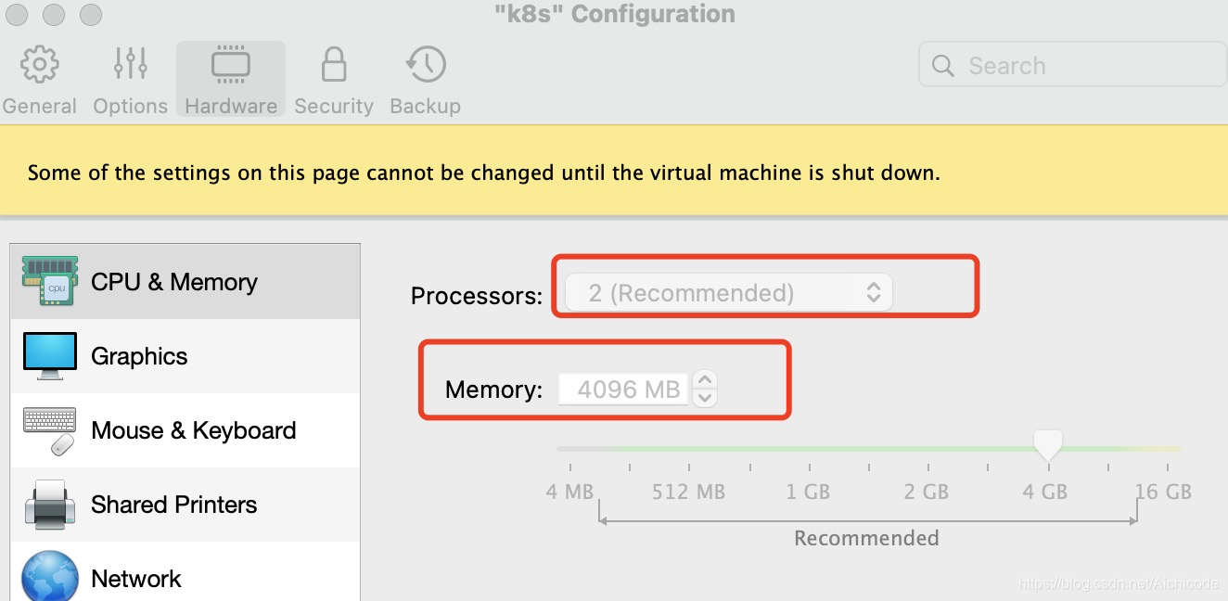Open the Options sliders icon
1228x601 pixels.
point(131,64)
